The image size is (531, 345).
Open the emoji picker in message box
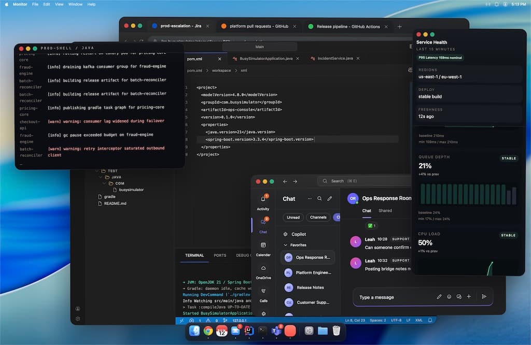point(449,297)
